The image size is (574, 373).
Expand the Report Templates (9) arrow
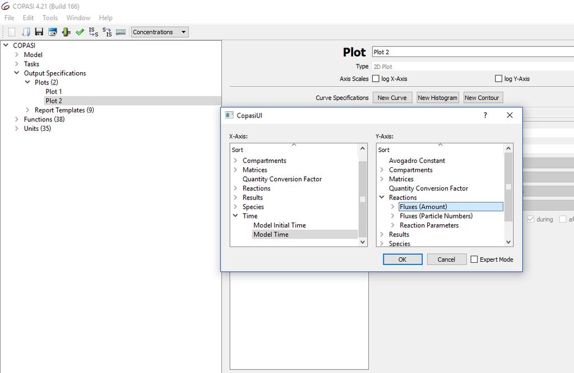27,110
